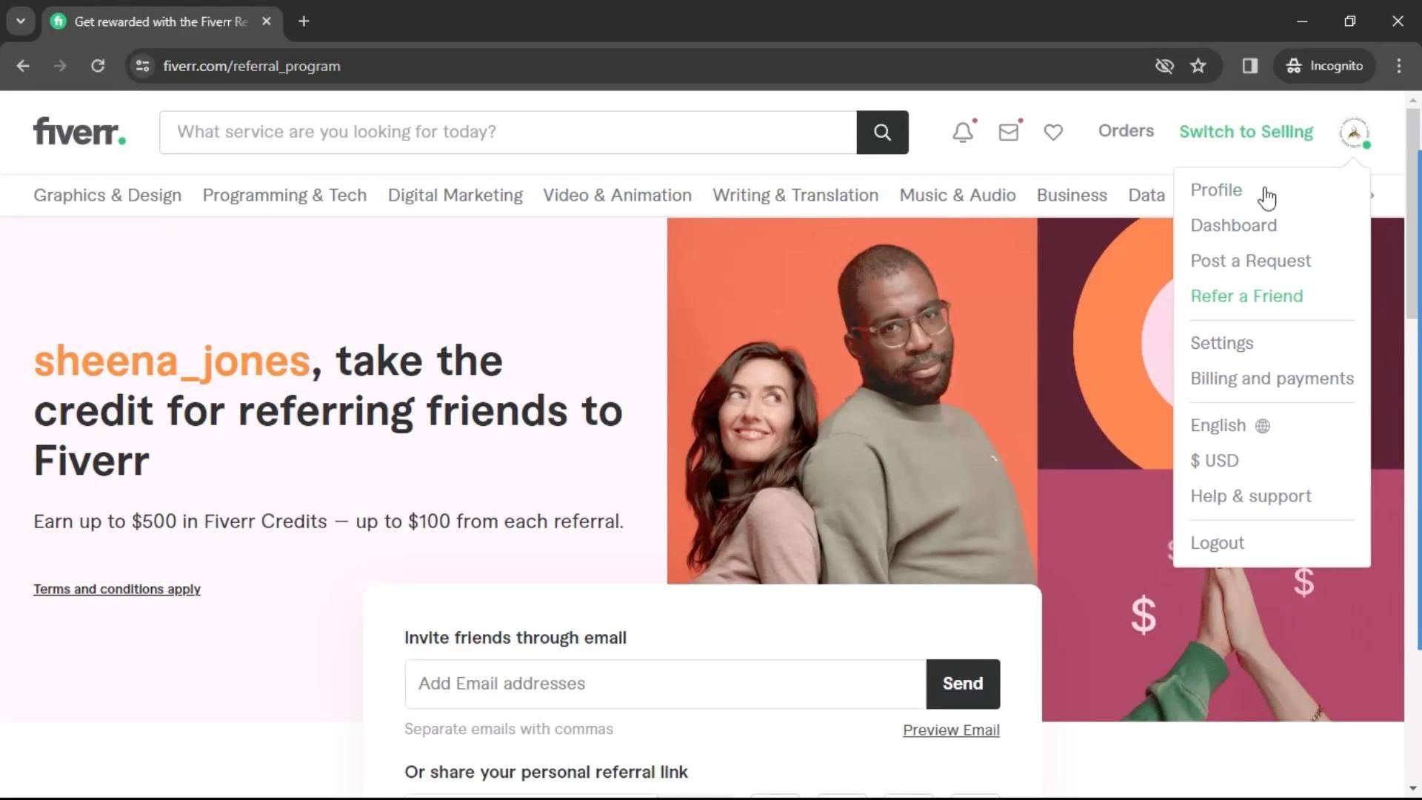Bookmark page with star icon
The image size is (1422, 800).
(1198, 66)
